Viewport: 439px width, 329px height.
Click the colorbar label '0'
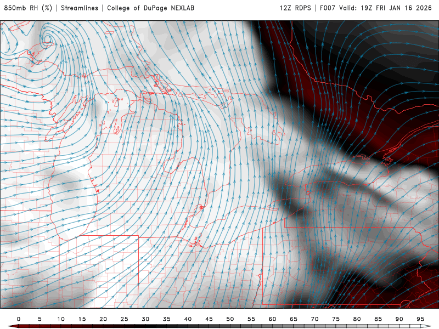[x=19, y=319]
